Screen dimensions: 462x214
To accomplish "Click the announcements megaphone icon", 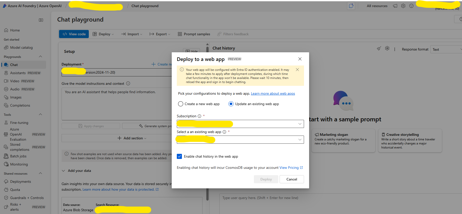I will [395, 6].
